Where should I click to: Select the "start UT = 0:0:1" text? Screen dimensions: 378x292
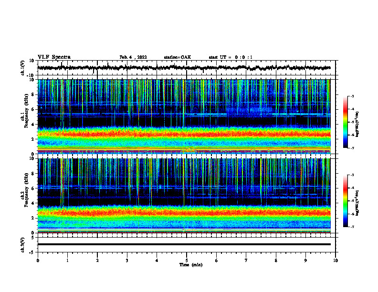point(231,57)
